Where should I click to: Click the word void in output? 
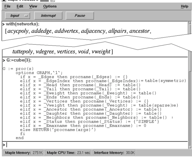point(83,52)
